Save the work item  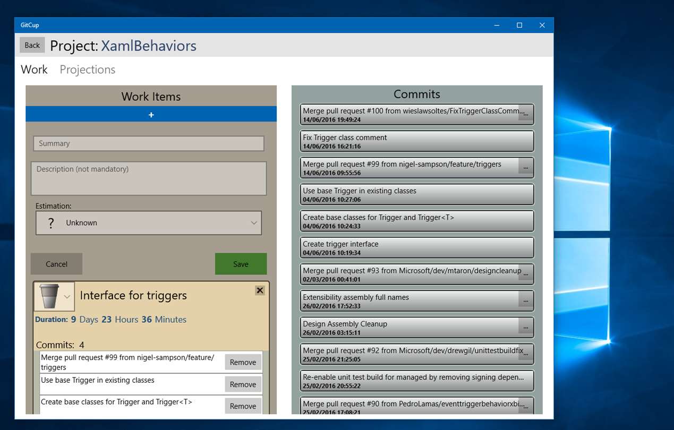[x=241, y=264]
